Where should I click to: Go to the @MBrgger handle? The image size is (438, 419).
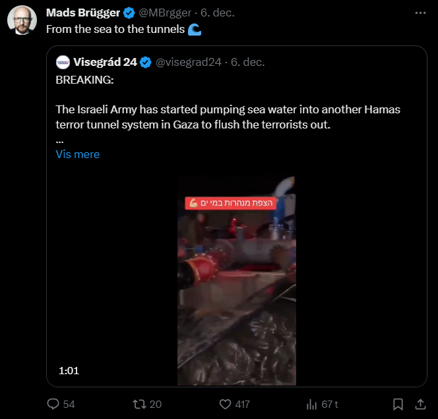pos(166,13)
